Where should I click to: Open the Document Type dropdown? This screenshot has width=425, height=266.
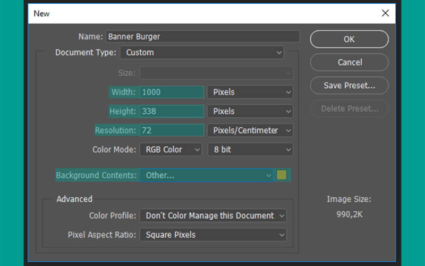tap(202, 52)
